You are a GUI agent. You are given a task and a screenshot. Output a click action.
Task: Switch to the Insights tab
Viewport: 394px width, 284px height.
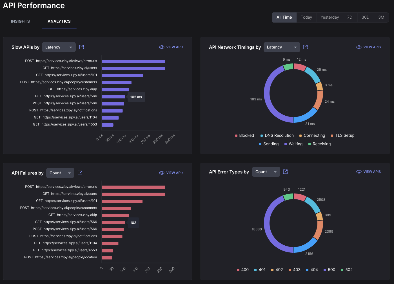point(20,21)
